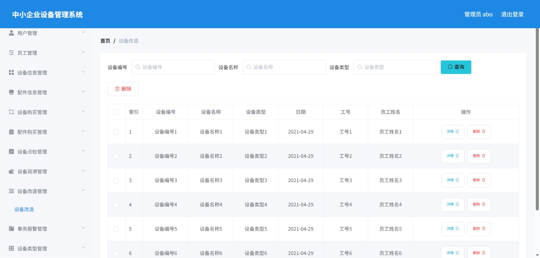Expand the 员工管理 menu chevron
The width and height of the screenshot is (540, 258).
[x=83, y=52]
